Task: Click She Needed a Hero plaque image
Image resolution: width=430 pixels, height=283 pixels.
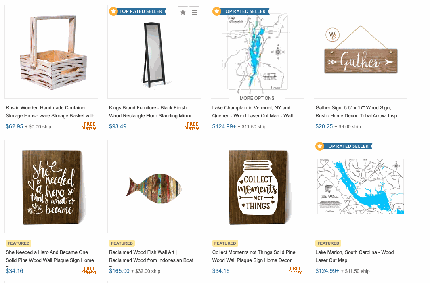Action: (51, 187)
